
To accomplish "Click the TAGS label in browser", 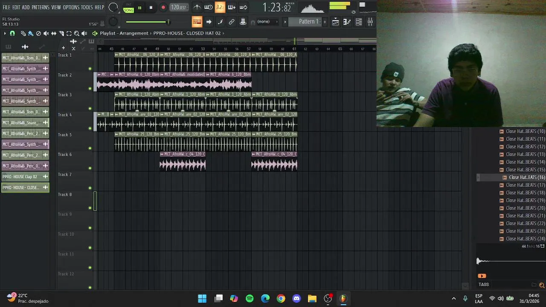I will coord(484,284).
